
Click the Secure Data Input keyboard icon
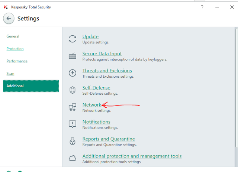(x=73, y=56)
